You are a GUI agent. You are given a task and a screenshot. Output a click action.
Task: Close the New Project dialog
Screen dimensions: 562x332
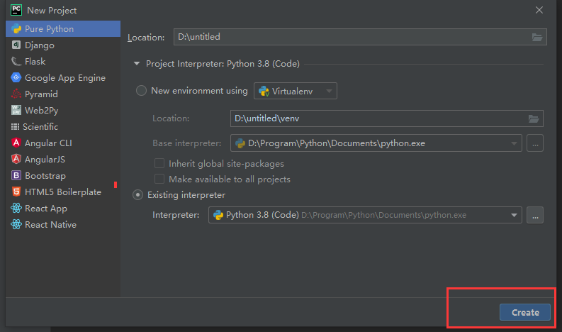[539, 10]
